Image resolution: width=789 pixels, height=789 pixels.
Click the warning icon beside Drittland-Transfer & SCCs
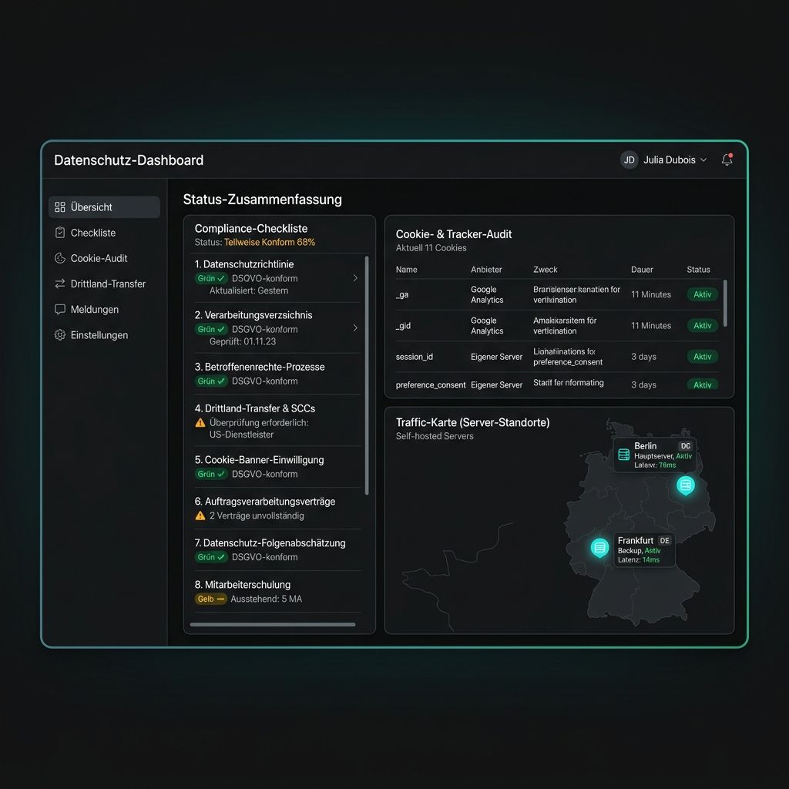[200, 423]
